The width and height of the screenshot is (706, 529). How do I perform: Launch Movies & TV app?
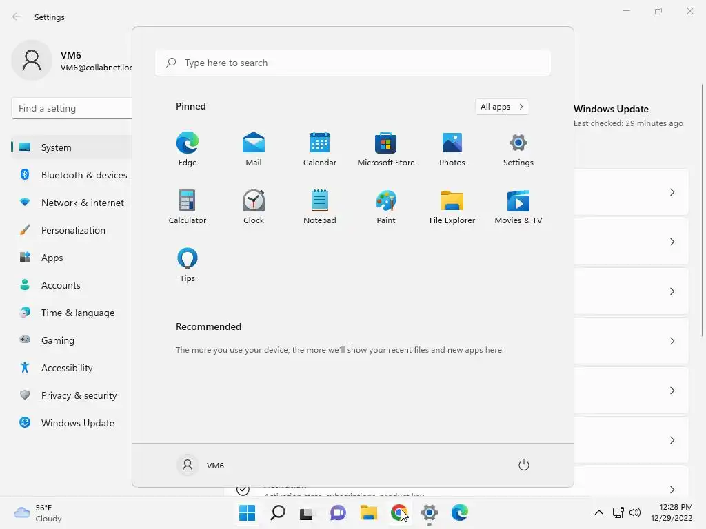(518, 207)
